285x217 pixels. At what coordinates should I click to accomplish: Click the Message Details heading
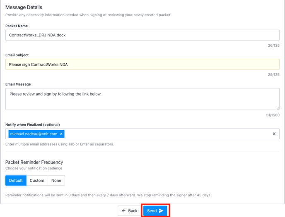click(24, 7)
